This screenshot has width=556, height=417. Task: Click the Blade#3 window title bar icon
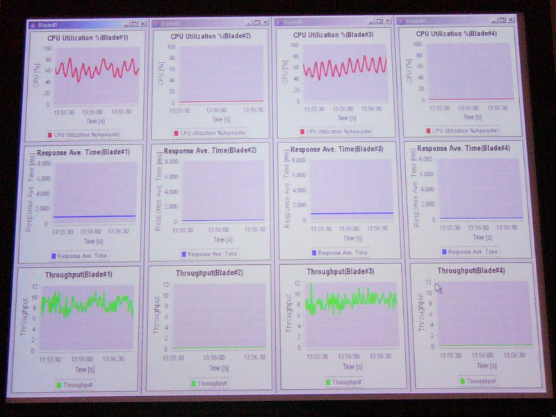(x=278, y=22)
